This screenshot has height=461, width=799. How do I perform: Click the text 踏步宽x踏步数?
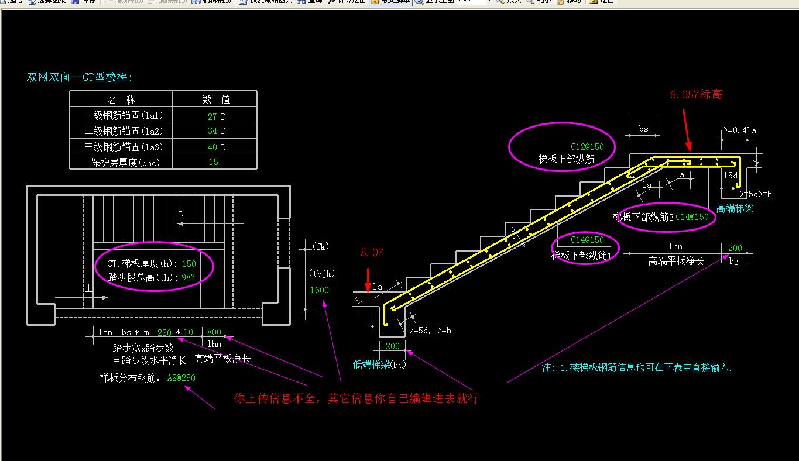143,348
